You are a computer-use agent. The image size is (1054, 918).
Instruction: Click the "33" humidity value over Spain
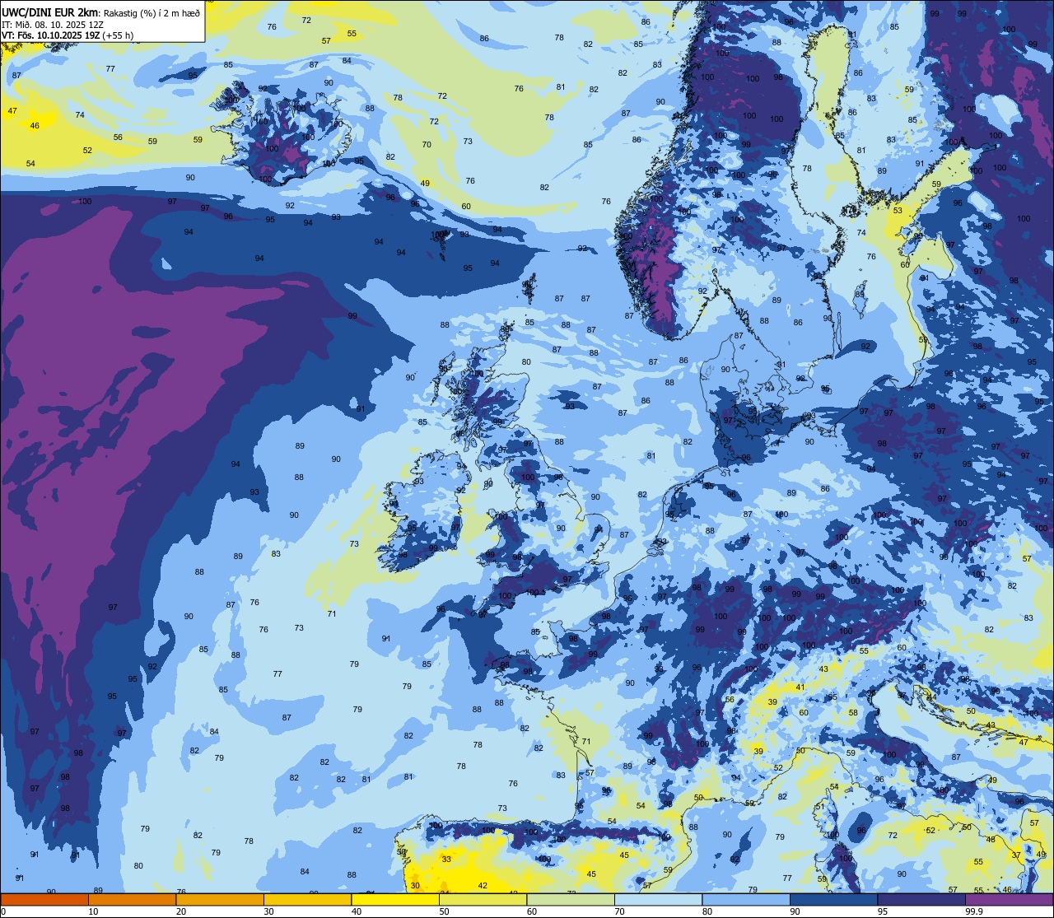pos(446,859)
